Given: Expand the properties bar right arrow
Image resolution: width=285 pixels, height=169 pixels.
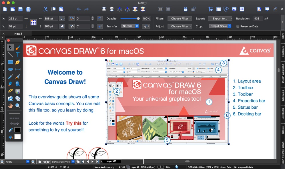Looking at the screenshot, I should (x=283, y=22).
